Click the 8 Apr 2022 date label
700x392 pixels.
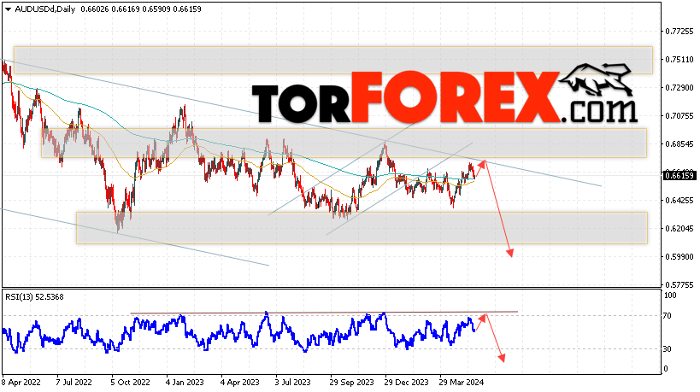click(21, 383)
